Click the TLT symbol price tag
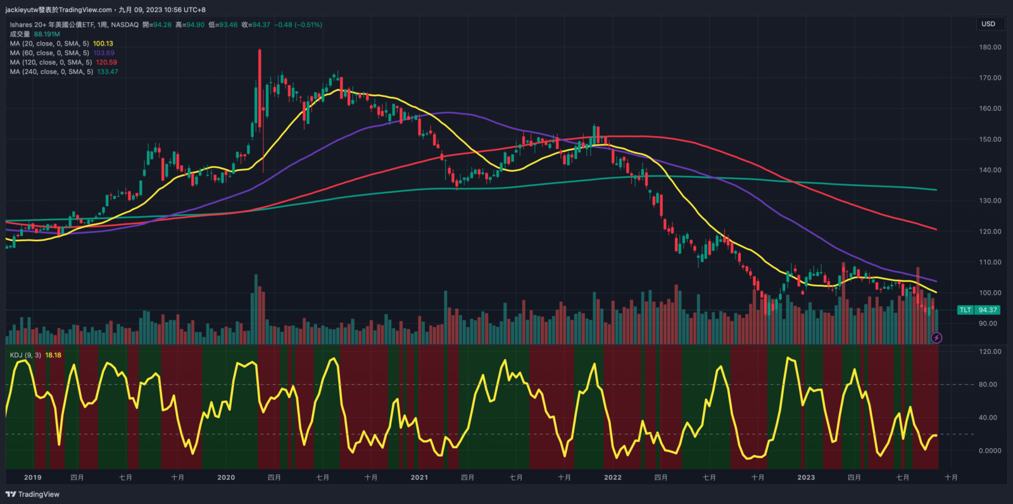 pos(965,310)
